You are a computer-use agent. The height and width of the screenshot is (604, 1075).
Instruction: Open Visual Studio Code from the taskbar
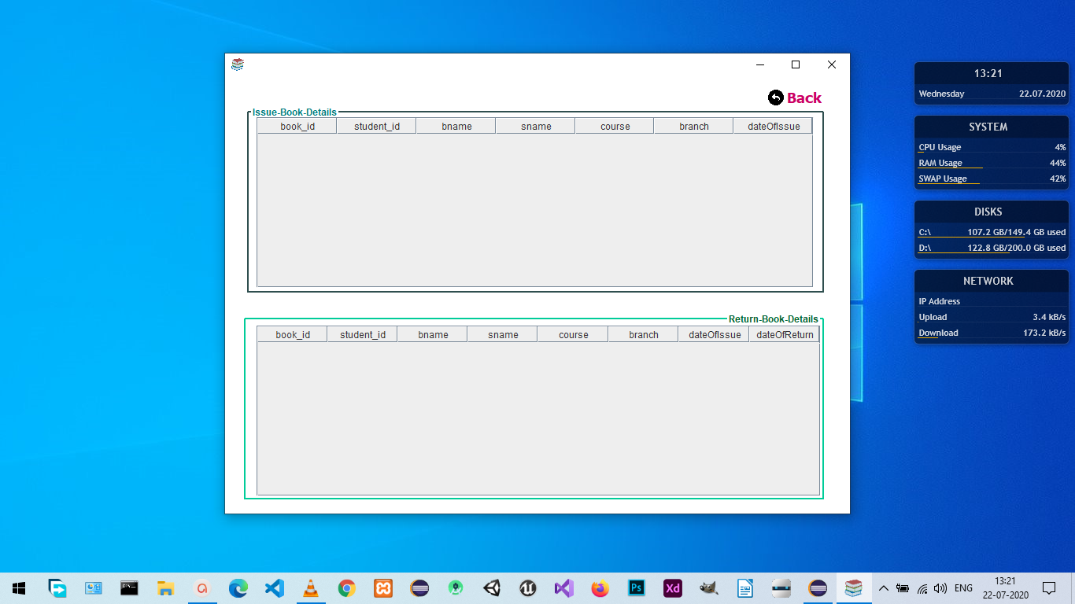click(x=274, y=587)
